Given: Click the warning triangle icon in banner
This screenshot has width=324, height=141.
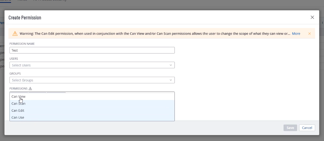Looking at the screenshot, I should pos(15,33).
